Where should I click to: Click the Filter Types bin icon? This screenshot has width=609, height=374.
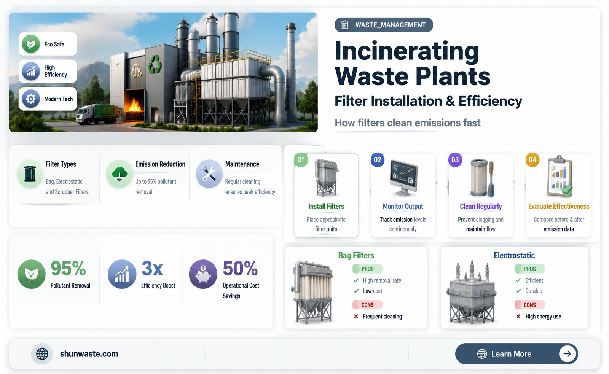30,174
